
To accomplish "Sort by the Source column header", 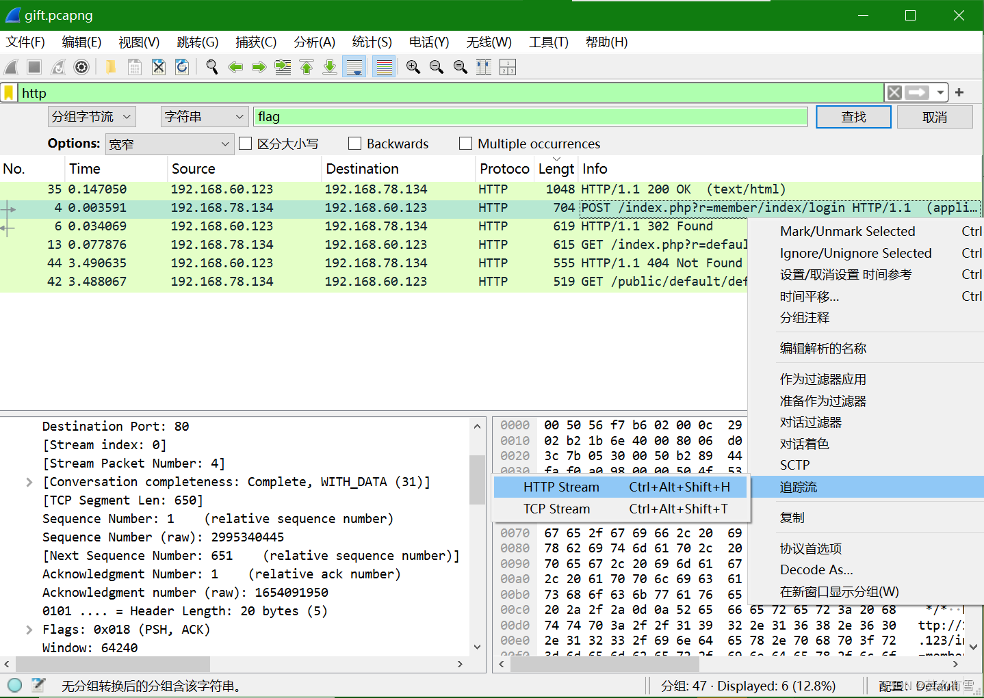I will [x=244, y=169].
